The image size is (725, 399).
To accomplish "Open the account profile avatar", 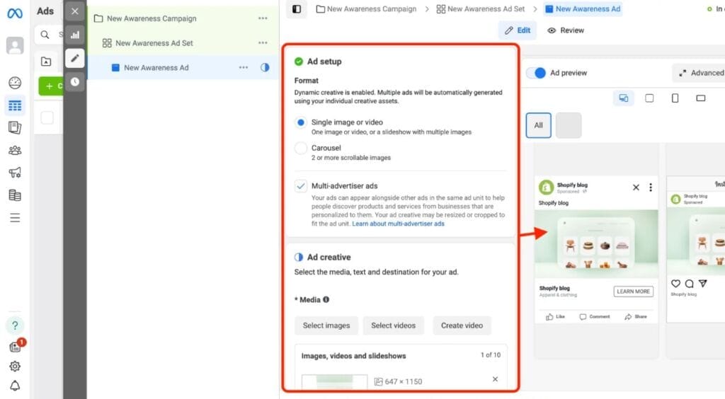I will point(15,45).
